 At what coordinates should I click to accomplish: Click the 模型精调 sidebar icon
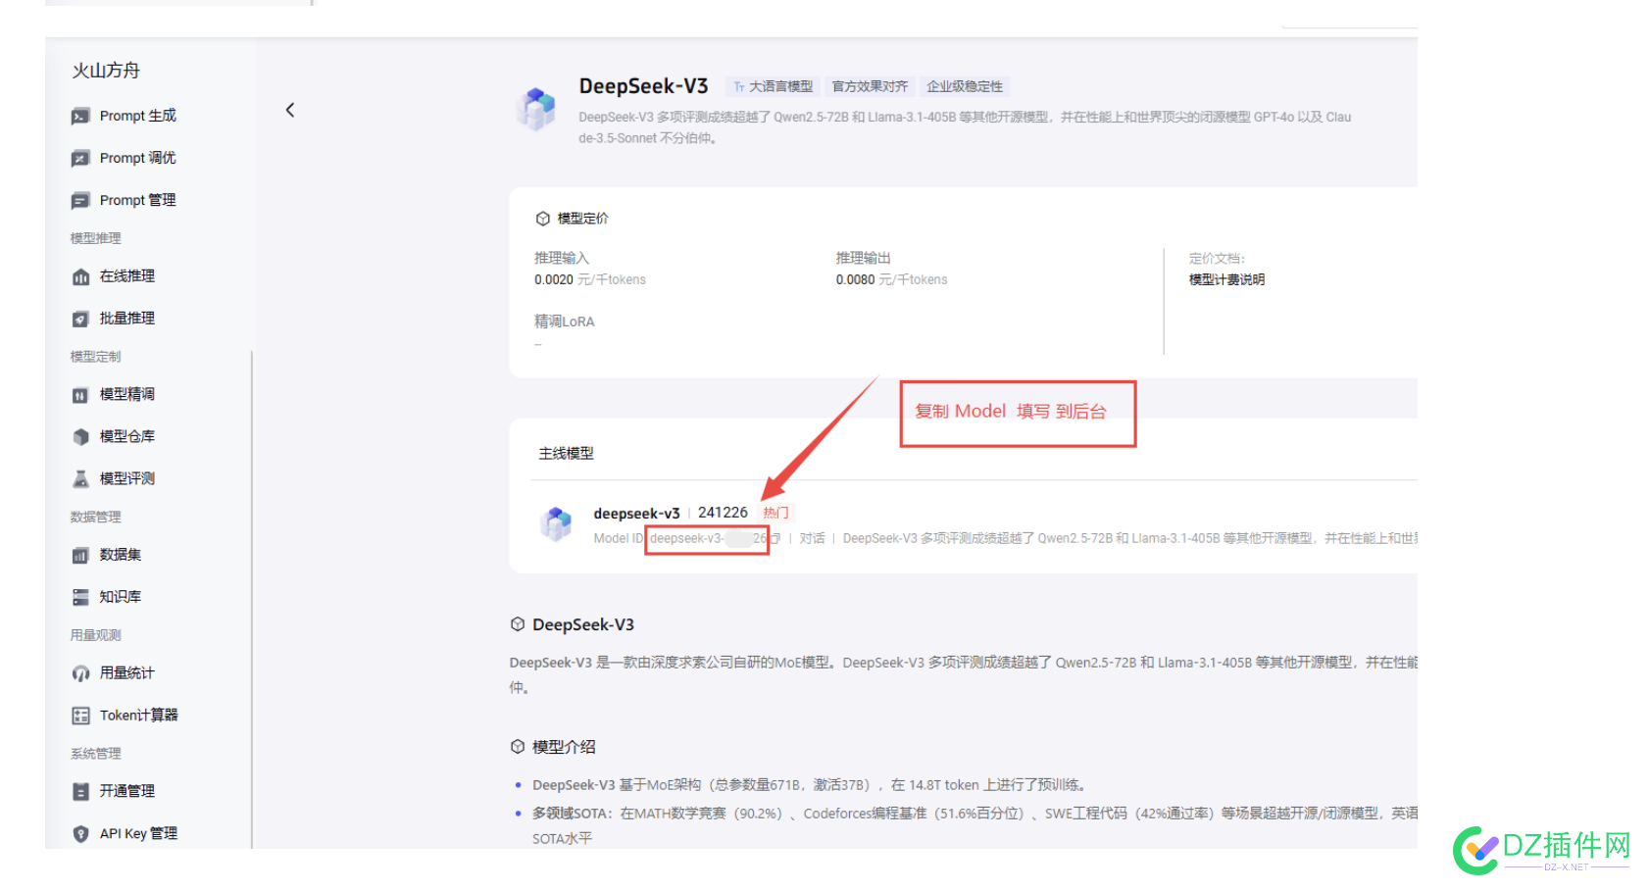[80, 395]
